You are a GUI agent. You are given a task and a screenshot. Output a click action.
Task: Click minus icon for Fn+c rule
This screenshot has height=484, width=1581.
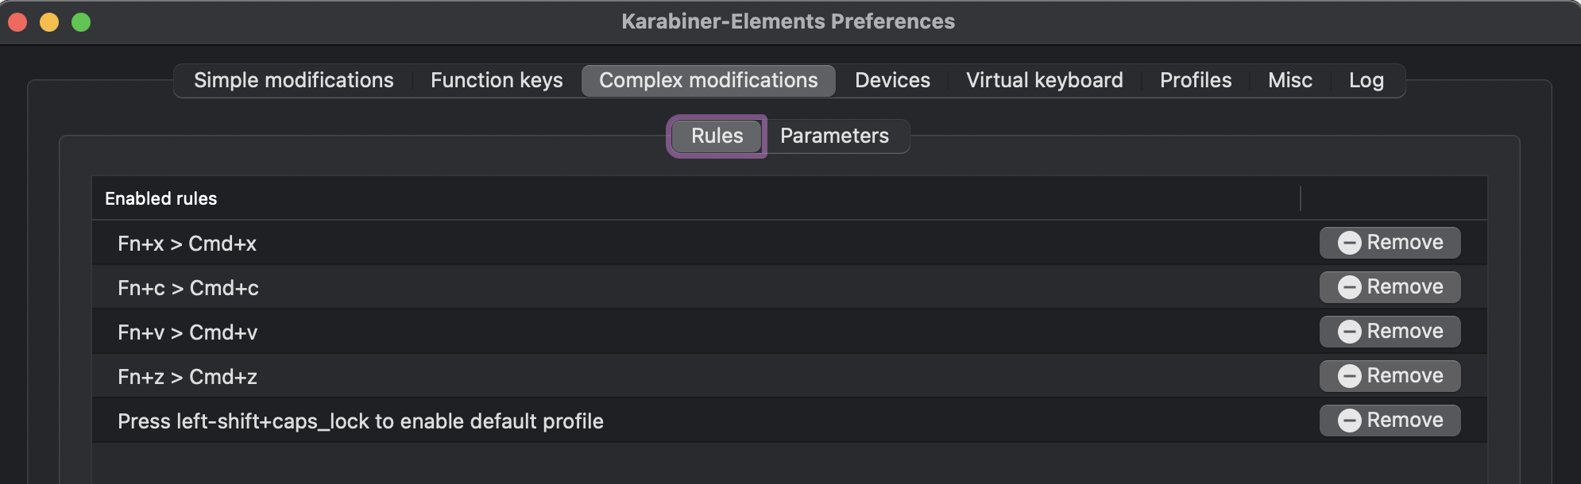coord(1349,287)
